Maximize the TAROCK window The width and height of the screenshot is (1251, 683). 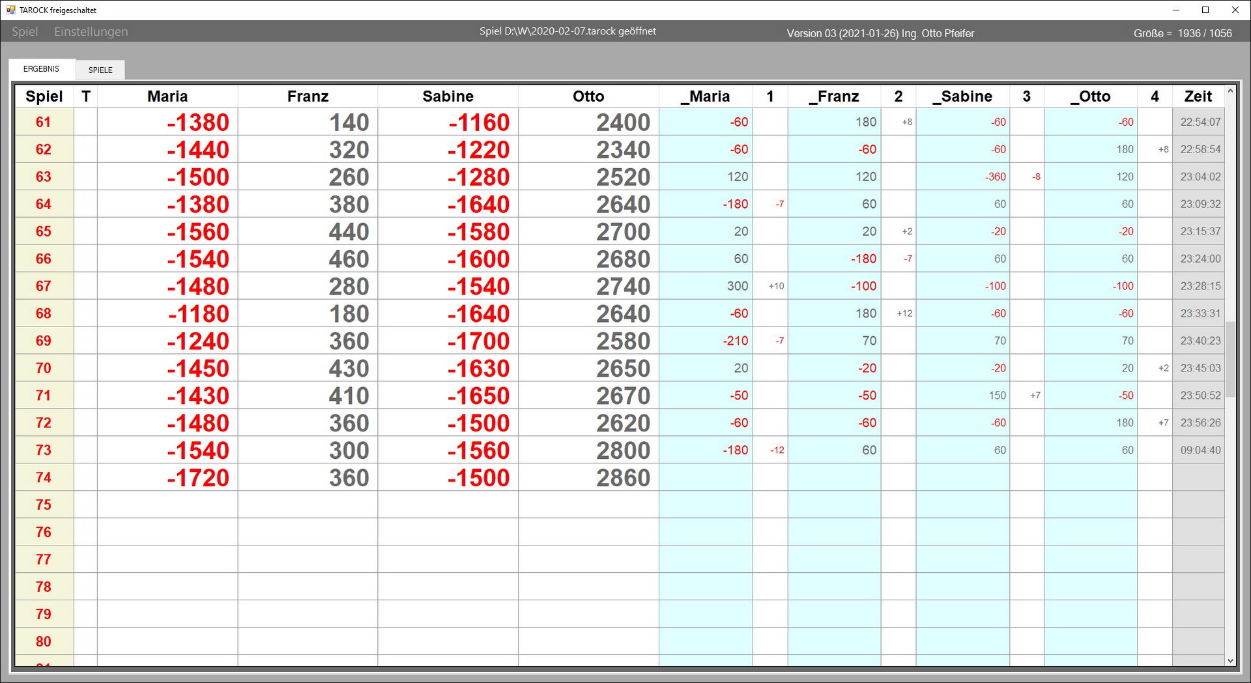point(1205,10)
